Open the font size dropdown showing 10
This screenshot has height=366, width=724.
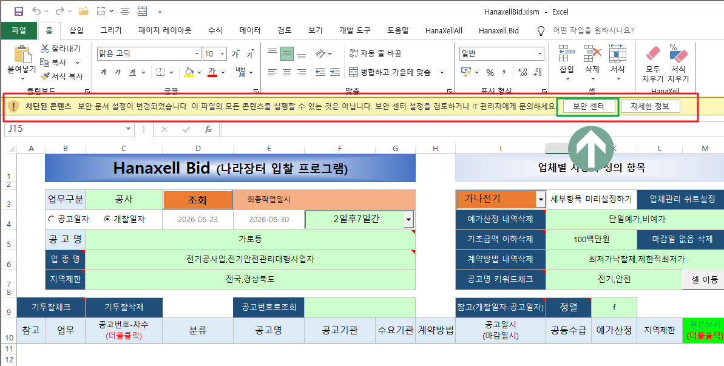click(x=223, y=53)
